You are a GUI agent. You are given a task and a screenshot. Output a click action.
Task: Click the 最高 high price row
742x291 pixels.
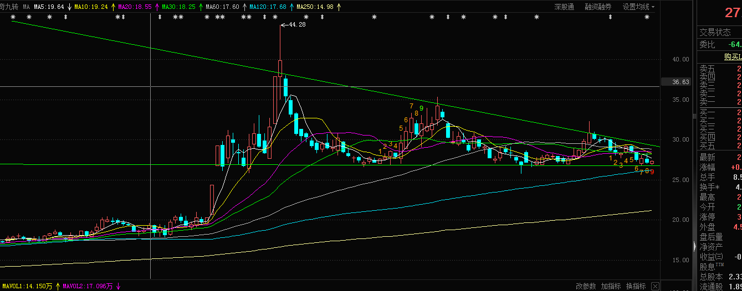(x=719, y=197)
